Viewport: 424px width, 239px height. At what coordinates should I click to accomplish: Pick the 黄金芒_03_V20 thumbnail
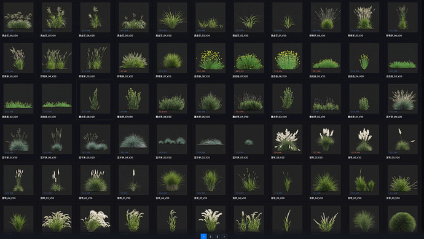click(210, 17)
